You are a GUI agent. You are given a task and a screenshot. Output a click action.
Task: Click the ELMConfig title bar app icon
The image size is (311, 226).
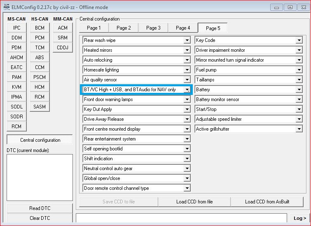point(5,7)
